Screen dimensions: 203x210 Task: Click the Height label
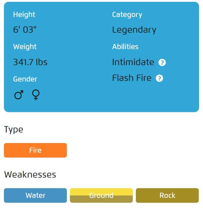(24, 15)
